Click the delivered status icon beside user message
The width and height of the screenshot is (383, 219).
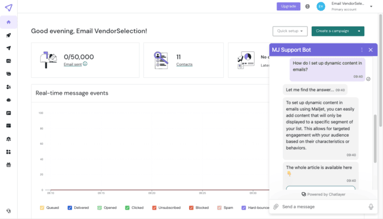tap(368, 79)
